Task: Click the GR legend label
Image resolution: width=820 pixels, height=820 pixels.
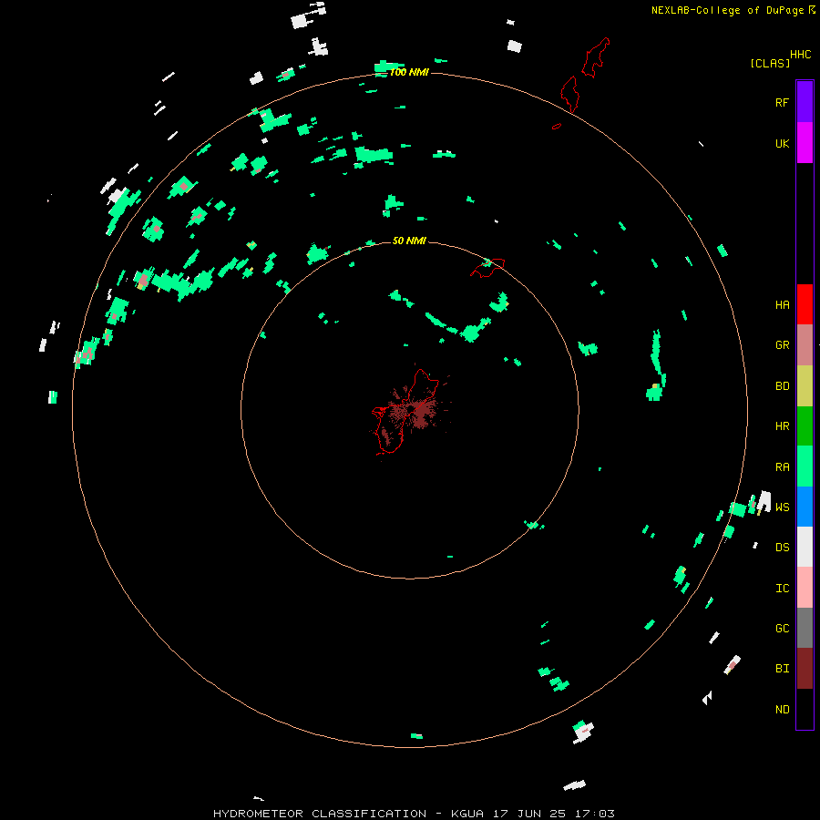Action: 782,344
